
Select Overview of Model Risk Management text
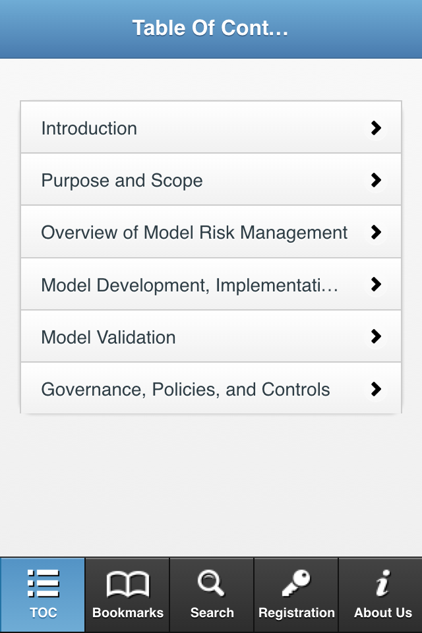194,232
